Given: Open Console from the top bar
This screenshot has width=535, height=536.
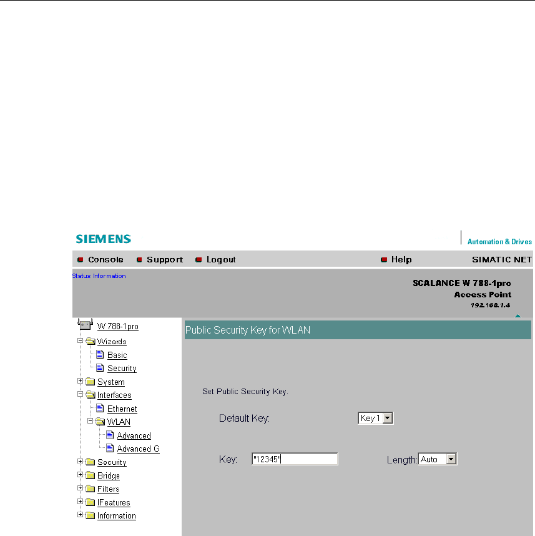Looking at the screenshot, I should (106, 259).
